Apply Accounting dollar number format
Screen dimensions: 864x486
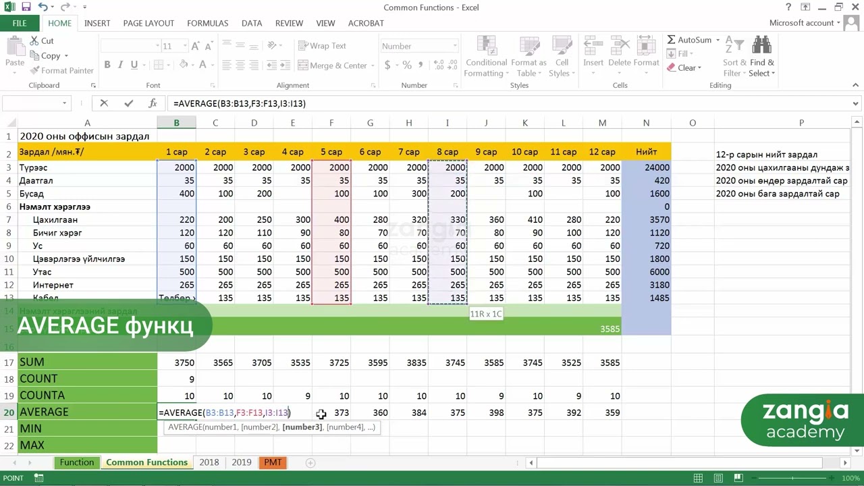coord(387,65)
